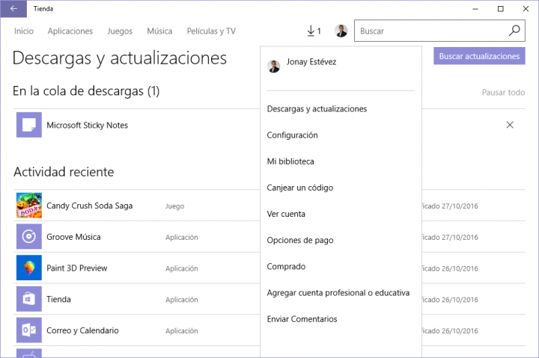Choose Agregar cuenta profesional o educativa

point(338,293)
